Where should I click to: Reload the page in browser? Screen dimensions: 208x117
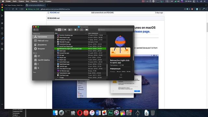click(13, 9)
